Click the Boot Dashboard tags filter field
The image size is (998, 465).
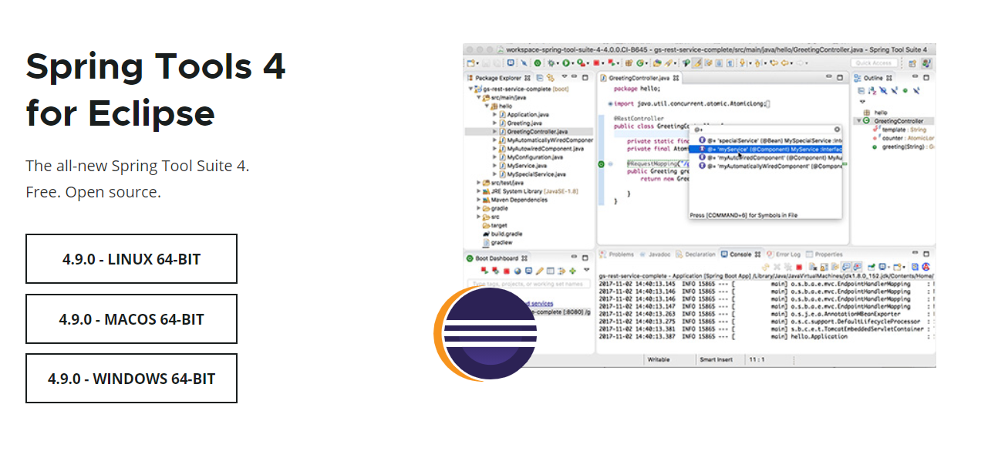coord(529,284)
